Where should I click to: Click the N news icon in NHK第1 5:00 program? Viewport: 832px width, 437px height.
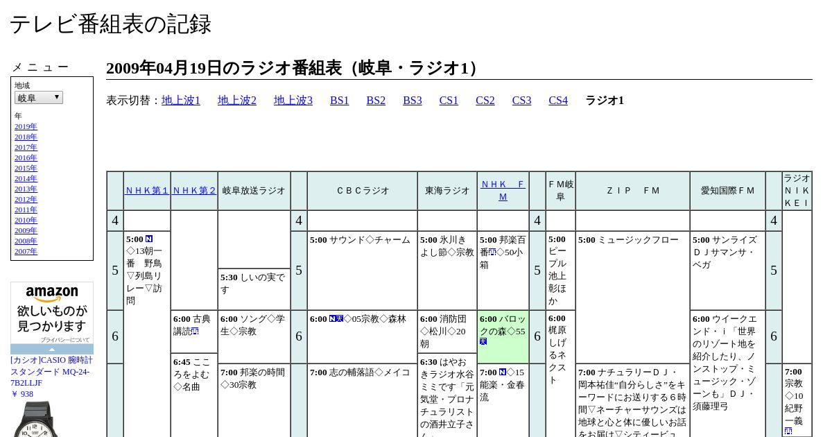point(149,239)
